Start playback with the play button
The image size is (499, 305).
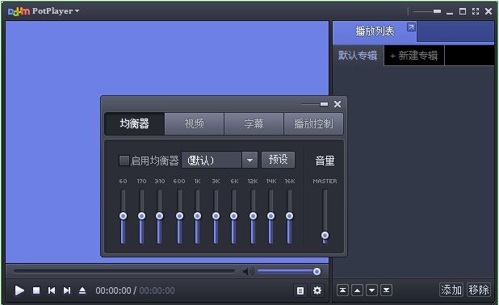coord(19,290)
